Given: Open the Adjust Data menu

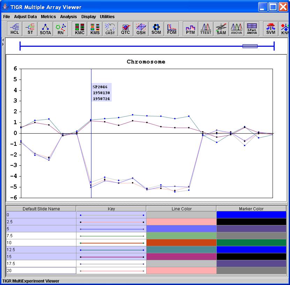Looking at the screenshot, I should tap(25, 16).
